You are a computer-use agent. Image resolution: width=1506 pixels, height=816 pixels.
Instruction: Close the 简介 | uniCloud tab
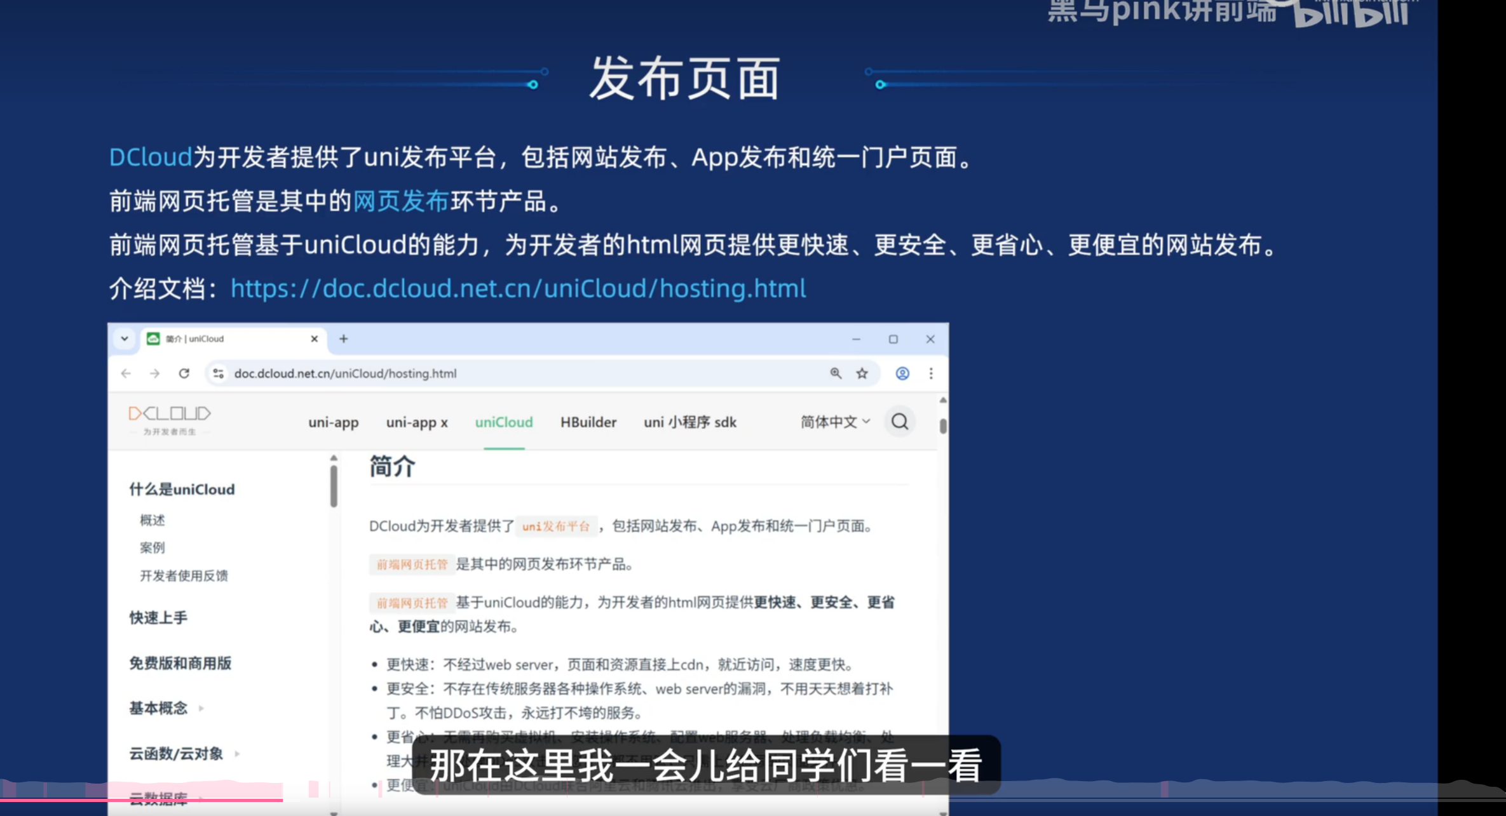(x=314, y=338)
